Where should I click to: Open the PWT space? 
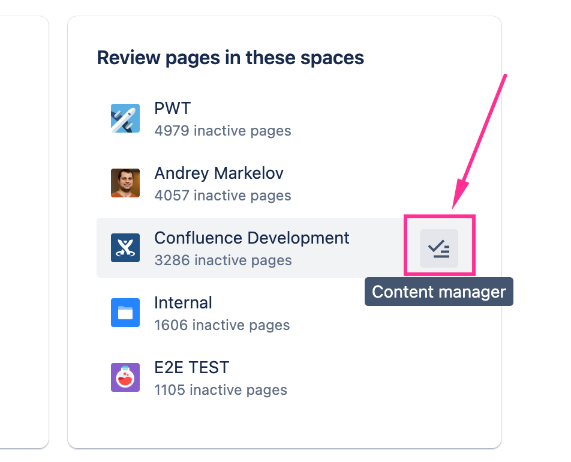(173, 108)
